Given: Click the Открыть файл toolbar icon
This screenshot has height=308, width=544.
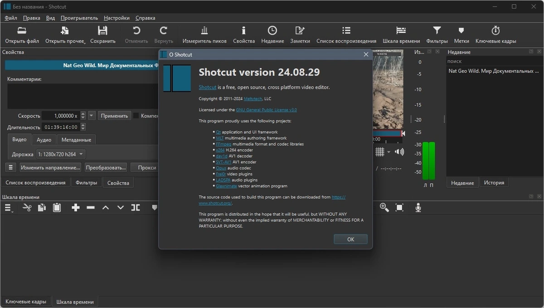Looking at the screenshot, I should pos(22,31).
